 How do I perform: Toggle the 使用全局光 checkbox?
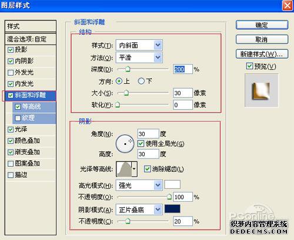141,144
